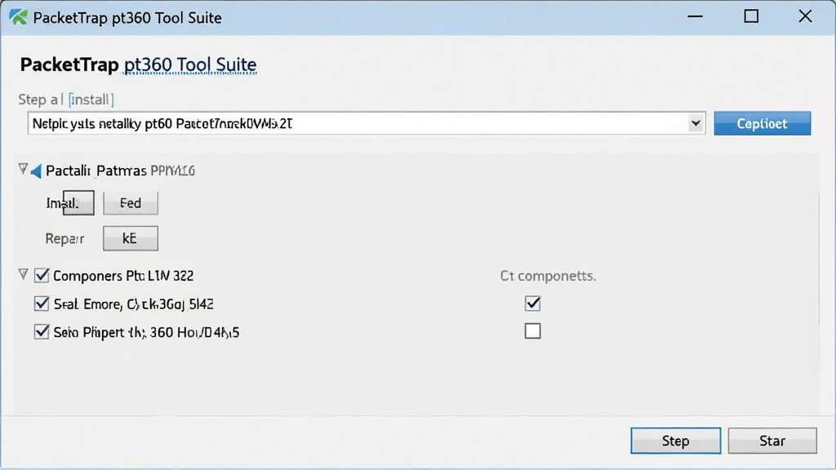Screen dimensions: 836x470
Task: Collapse the Pactalir Patmras section triangle
Action: [x=23, y=170]
